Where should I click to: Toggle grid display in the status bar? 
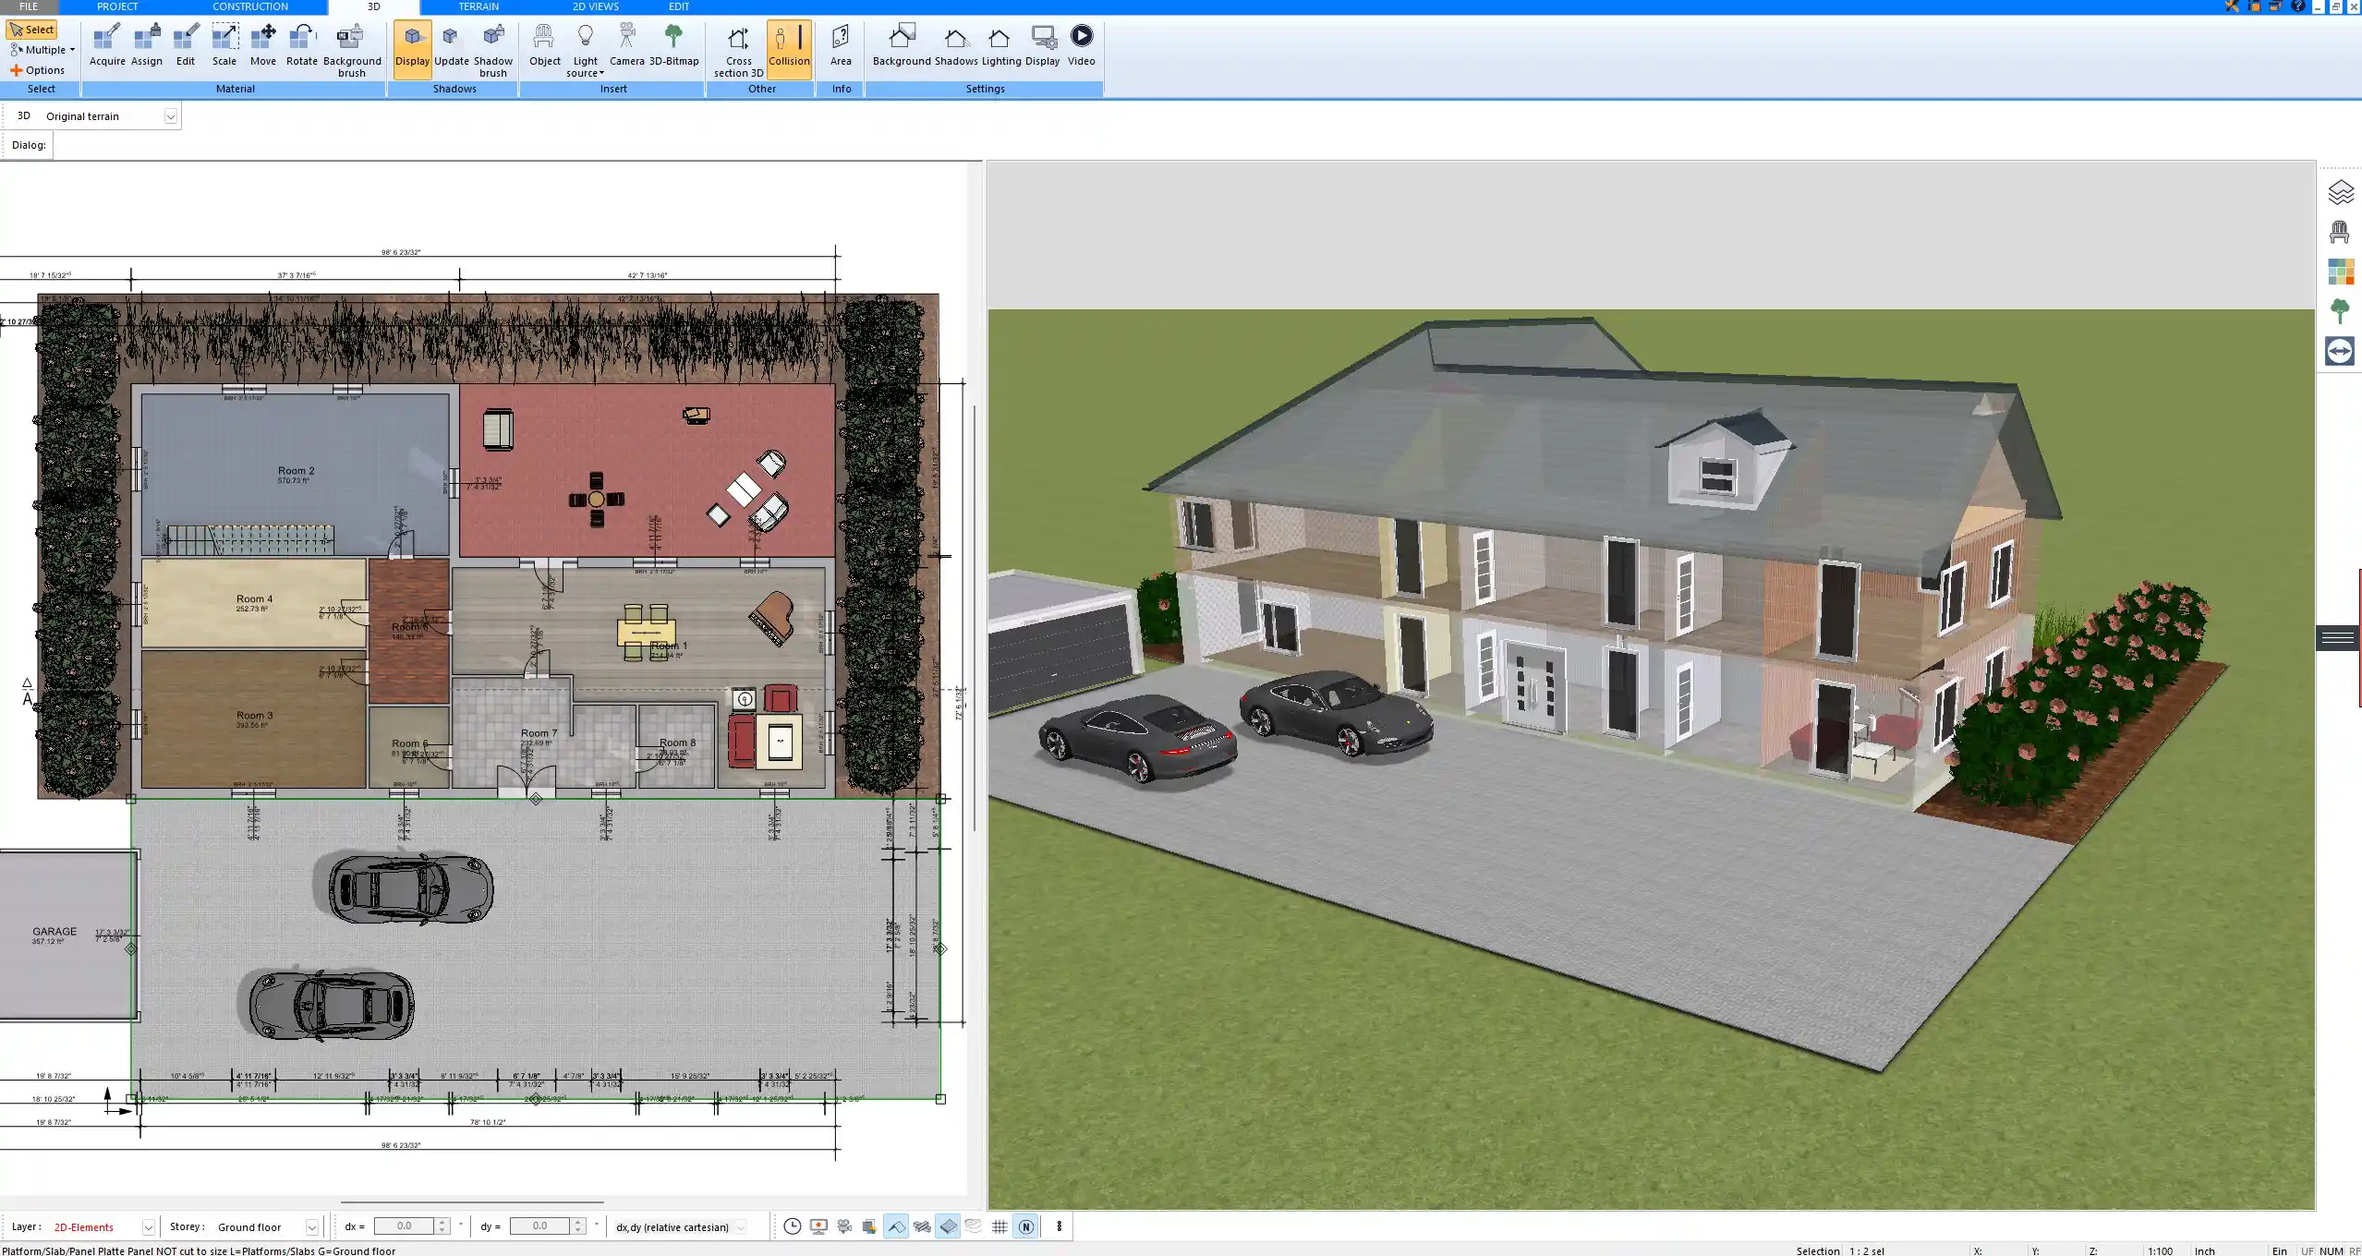click(1000, 1226)
